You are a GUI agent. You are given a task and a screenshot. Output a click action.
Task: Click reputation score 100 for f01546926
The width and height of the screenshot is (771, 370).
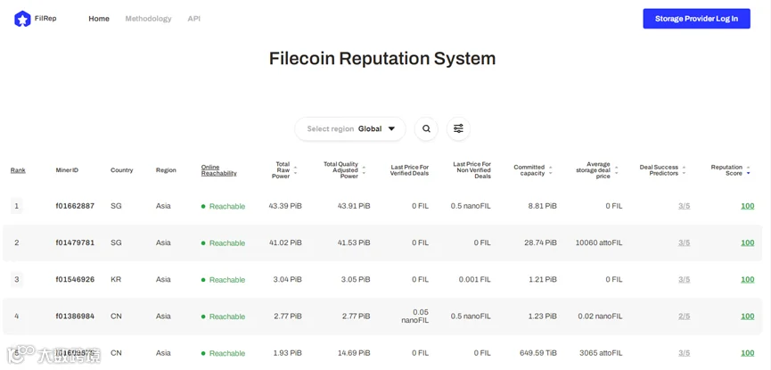(x=747, y=279)
